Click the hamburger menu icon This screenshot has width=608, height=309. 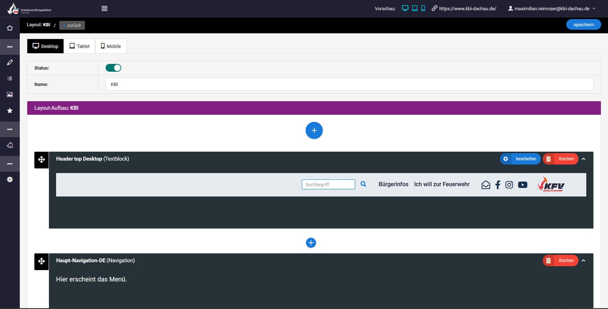coord(104,8)
